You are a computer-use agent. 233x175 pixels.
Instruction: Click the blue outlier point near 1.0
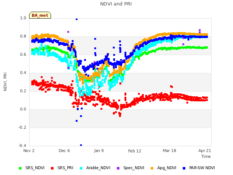[76, 19]
